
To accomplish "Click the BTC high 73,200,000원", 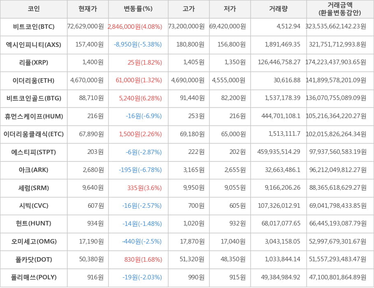I will pyautogui.click(x=186, y=26).
